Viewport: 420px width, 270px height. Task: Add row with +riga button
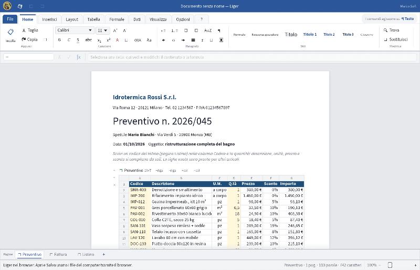(159, 171)
